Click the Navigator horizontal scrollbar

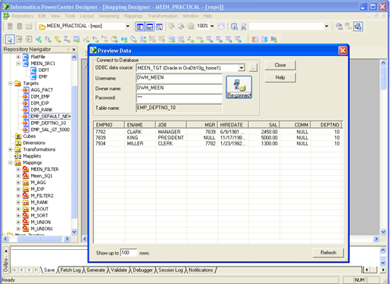(x=39, y=239)
